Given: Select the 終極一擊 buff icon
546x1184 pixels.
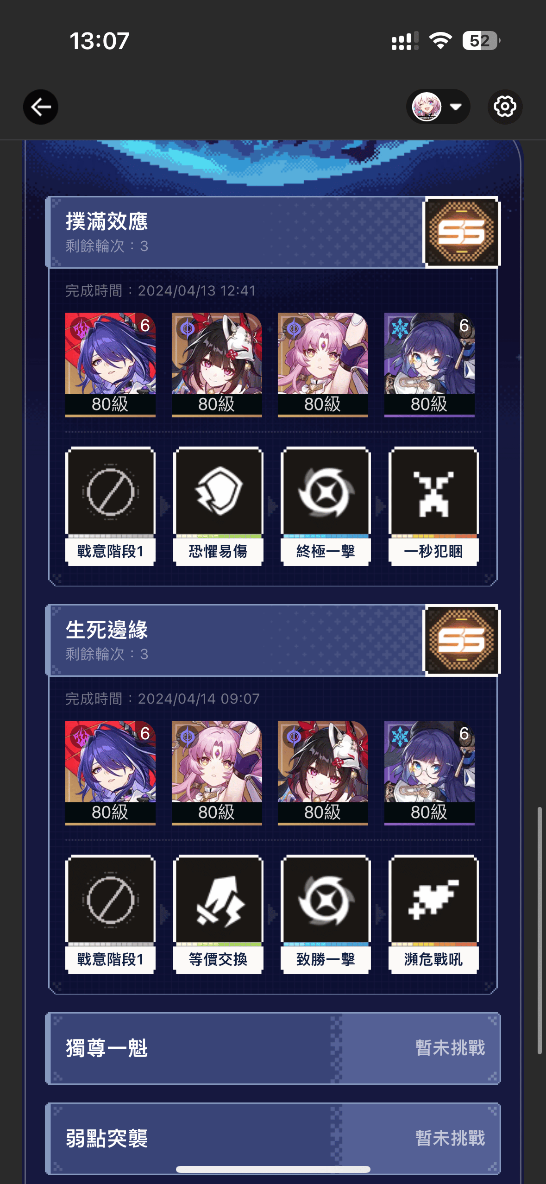Looking at the screenshot, I should pos(326,506).
